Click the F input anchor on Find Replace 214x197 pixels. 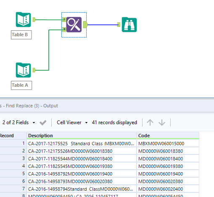coord(64,19)
